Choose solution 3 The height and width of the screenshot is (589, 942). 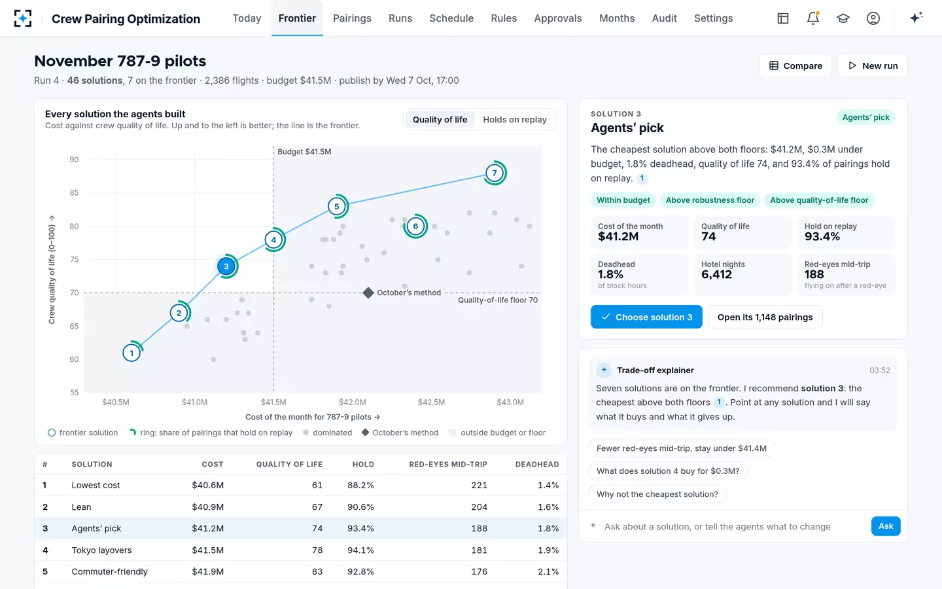[646, 317]
